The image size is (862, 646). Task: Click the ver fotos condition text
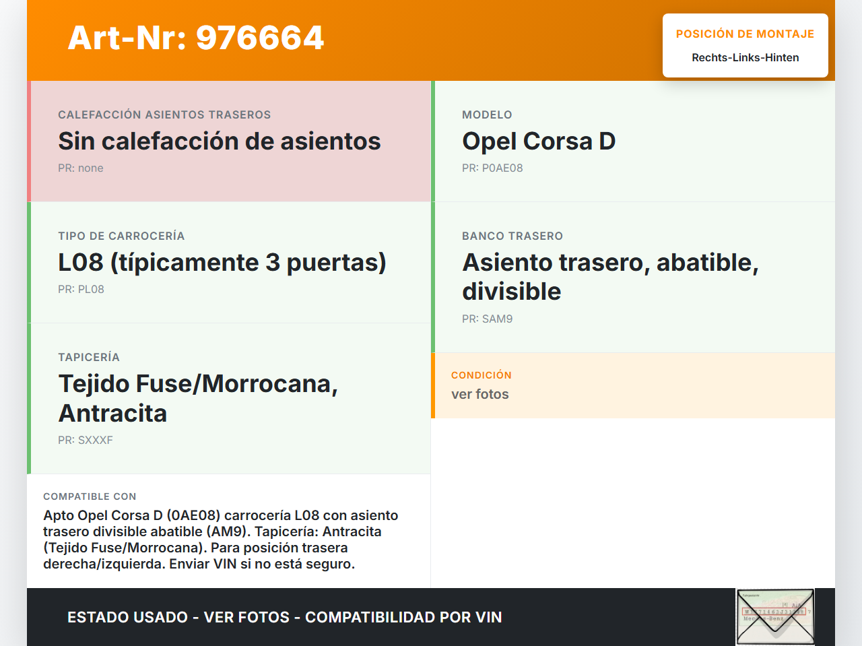point(480,395)
